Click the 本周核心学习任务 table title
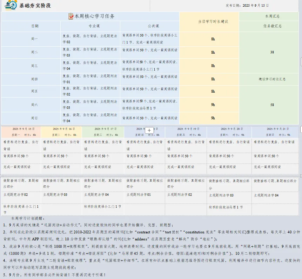 tap(94, 16)
